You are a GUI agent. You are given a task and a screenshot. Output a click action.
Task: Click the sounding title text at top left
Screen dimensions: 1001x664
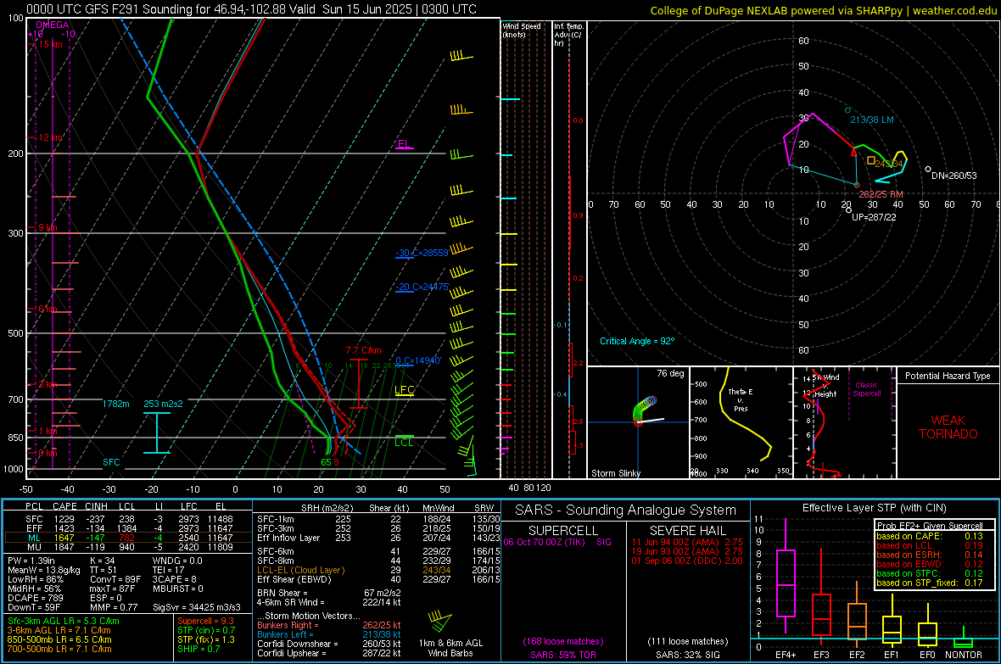252,9
